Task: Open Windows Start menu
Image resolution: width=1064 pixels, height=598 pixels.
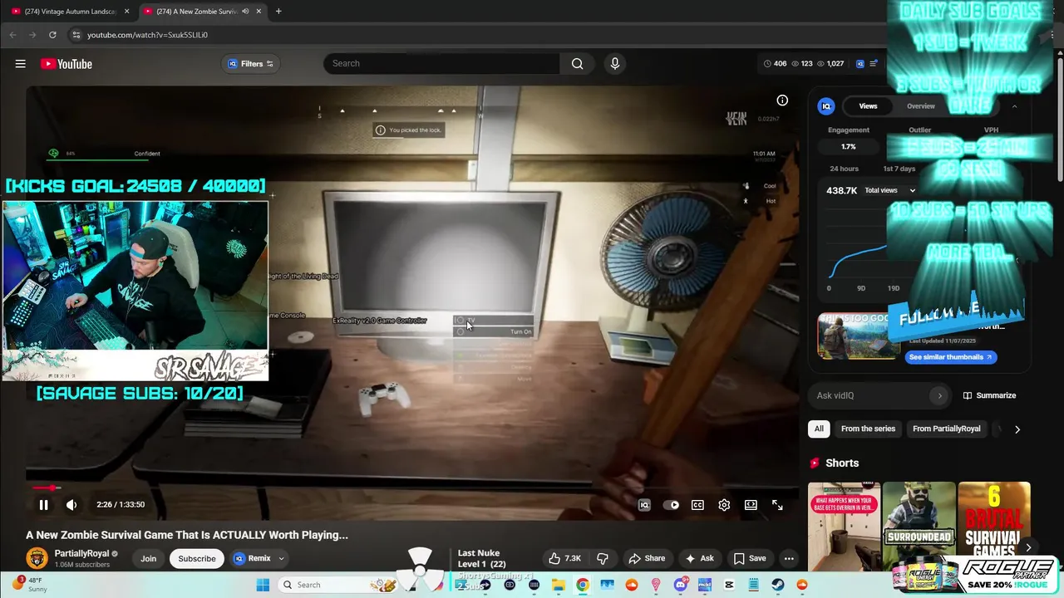Action: click(263, 585)
